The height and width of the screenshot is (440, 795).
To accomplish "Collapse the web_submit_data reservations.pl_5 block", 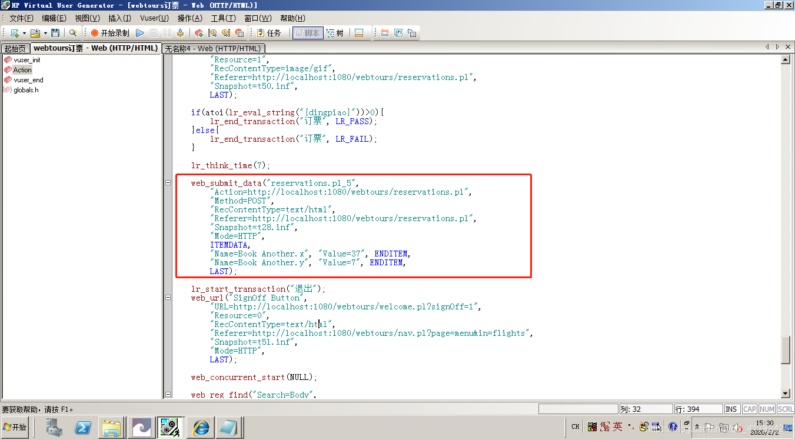I will (x=168, y=183).
